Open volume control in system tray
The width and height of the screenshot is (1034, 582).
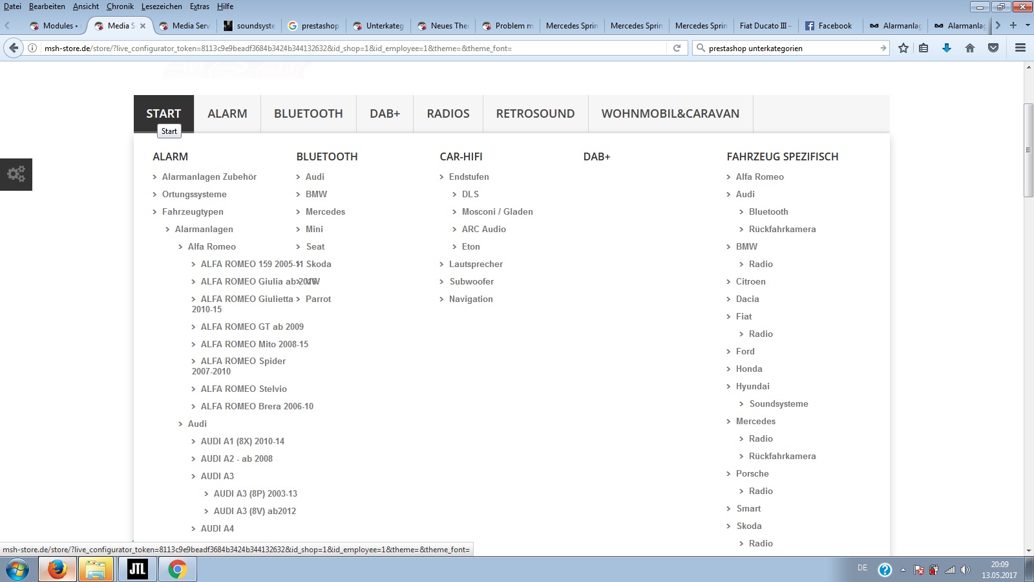tap(965, 570)
